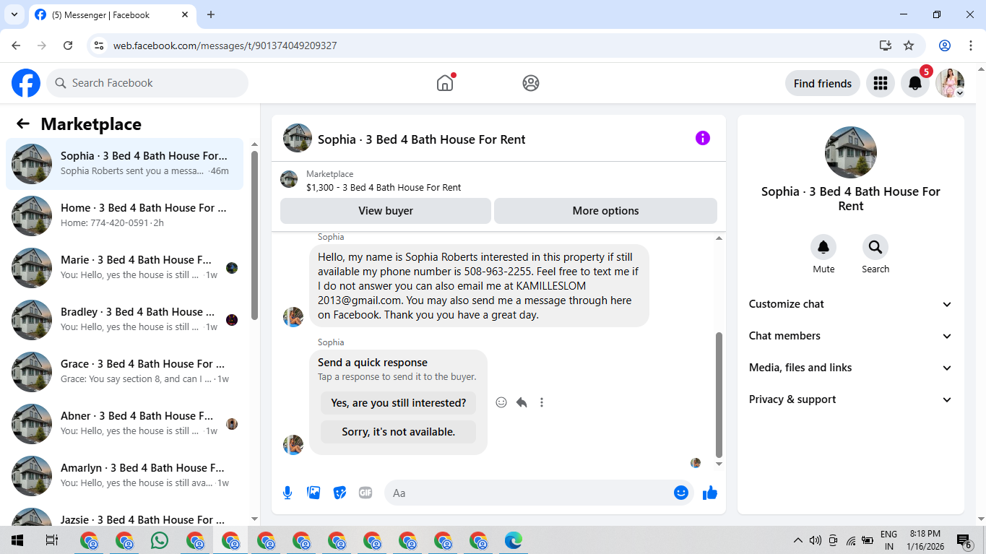
Task: Open the Home feed icon
Action: coord(445,83)
